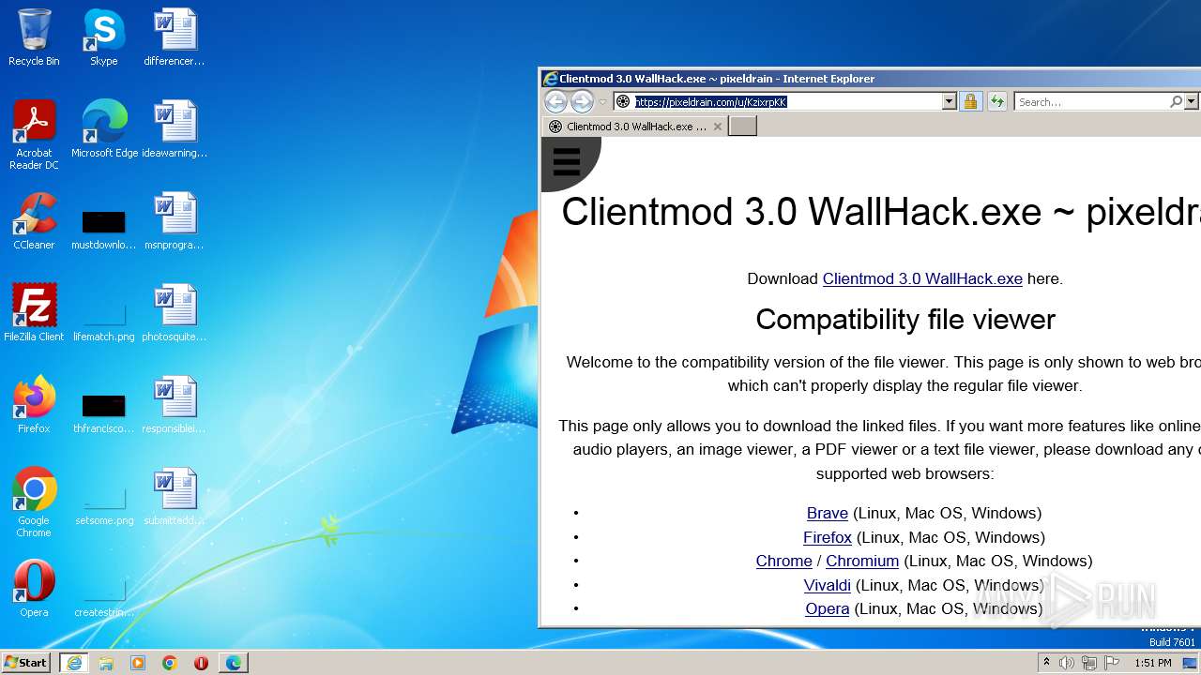Select the mustdownlo file icon
The image size is (1201, 675).
(x=103, y=229)
